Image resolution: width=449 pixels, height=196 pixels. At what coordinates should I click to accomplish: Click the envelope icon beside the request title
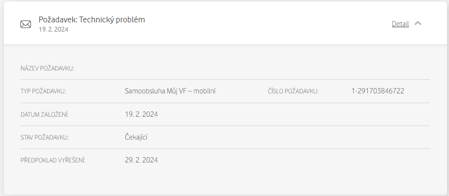[x=26, y=24]
